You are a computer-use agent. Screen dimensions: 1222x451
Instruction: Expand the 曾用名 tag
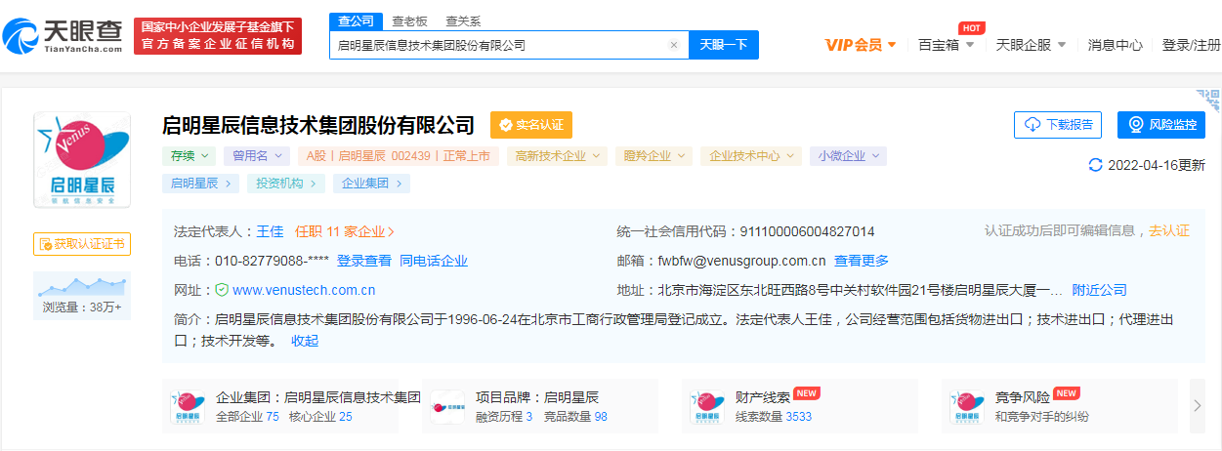tap(257, 155)
